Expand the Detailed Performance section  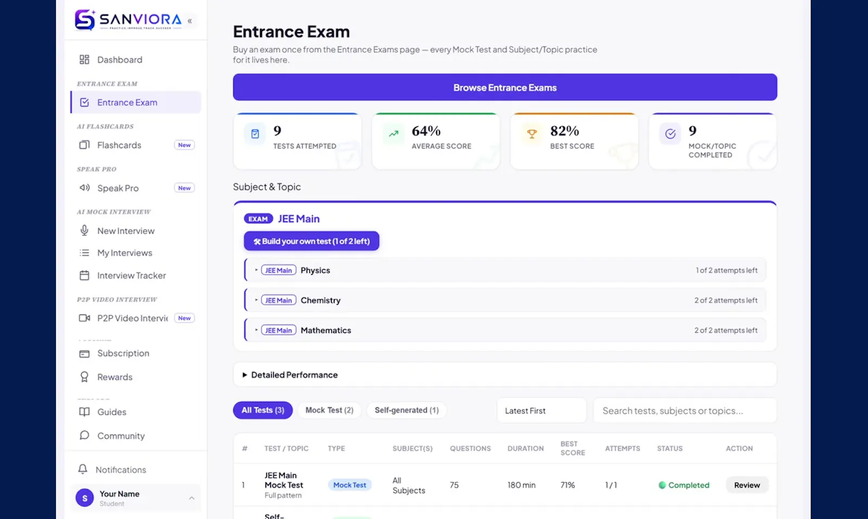click(x=505, y=375)
